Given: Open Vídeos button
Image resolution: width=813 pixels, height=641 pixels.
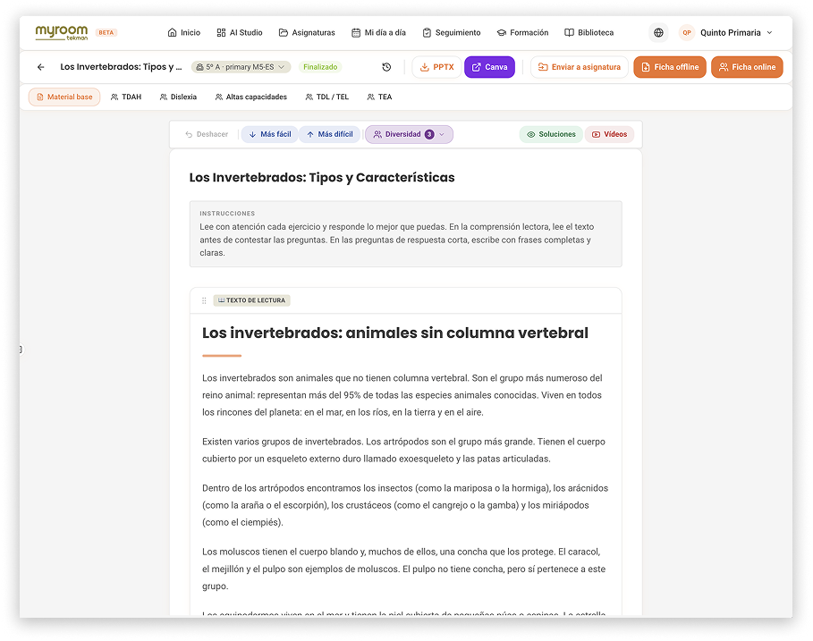Looking at the screenshot, I should (x=609, y=134).
